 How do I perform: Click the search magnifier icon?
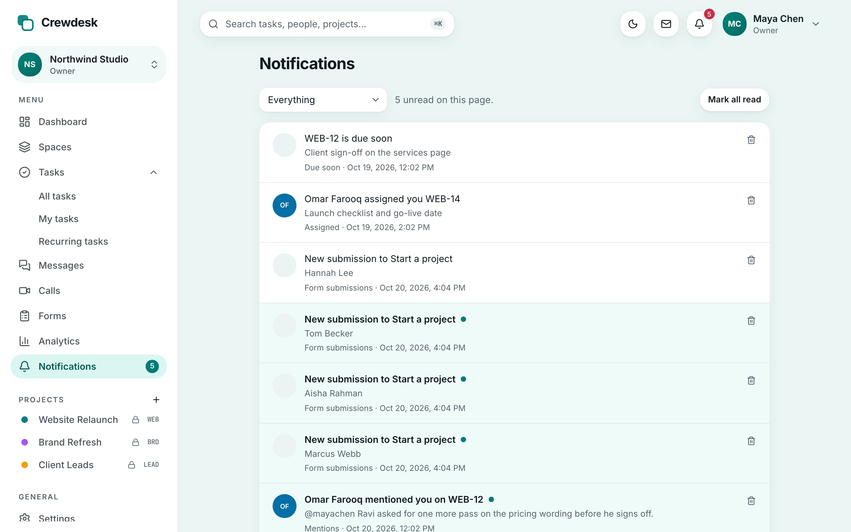point(213,24)
